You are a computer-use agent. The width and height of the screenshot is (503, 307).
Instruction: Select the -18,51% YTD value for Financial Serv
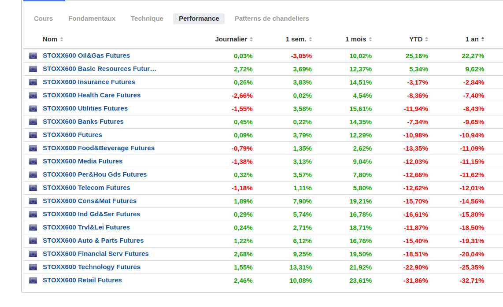[x=415, y=254]
